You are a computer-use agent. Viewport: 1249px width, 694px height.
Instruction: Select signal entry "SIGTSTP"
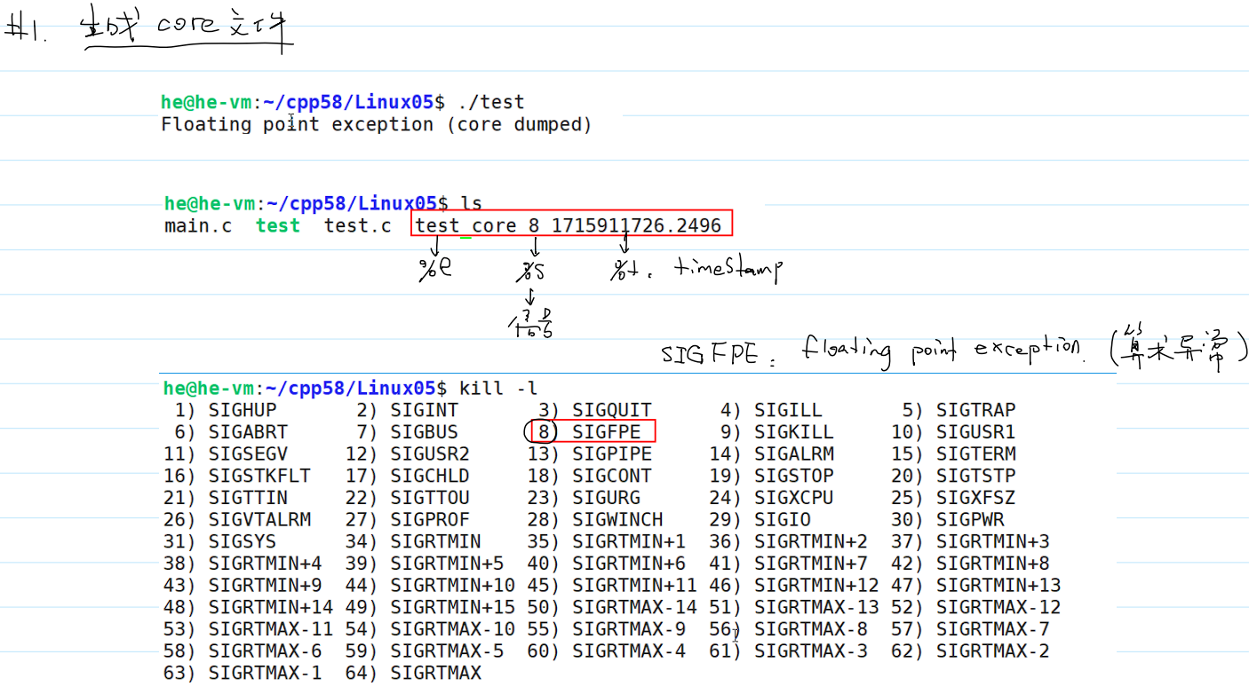pos(976,476)
